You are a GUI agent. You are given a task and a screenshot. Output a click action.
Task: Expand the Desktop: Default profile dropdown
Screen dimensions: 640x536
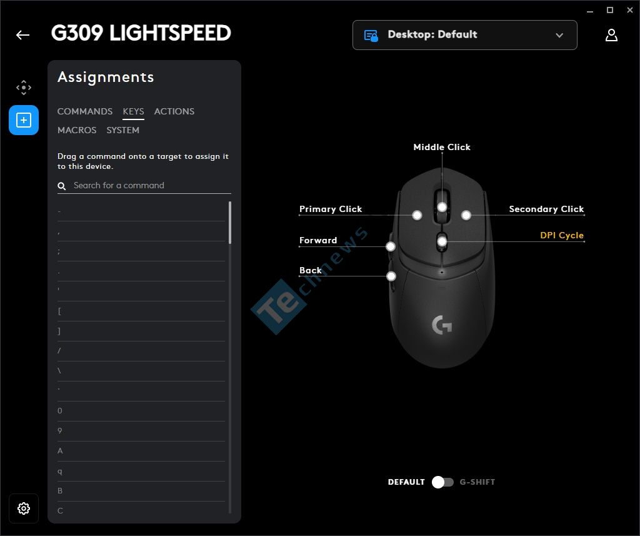tap(464, 35)
